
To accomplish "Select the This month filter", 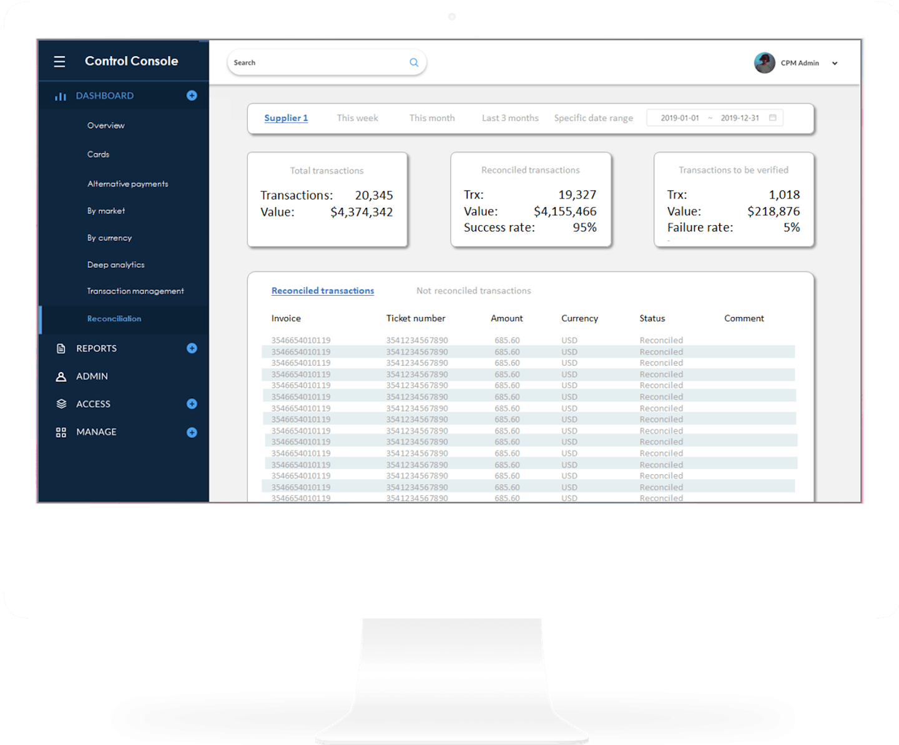I will (x=432, y=118).
